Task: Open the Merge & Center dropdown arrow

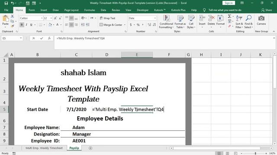Action: tap(125, 25)
